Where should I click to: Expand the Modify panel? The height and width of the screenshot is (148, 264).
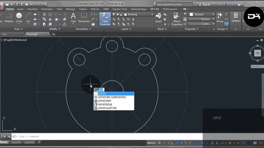click(54, 29)
